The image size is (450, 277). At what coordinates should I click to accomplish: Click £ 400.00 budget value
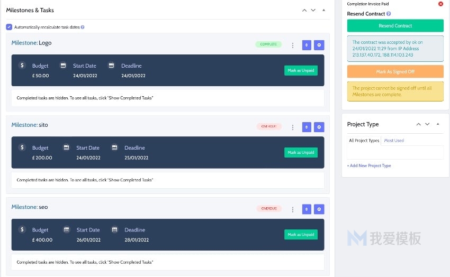(42, 240)
